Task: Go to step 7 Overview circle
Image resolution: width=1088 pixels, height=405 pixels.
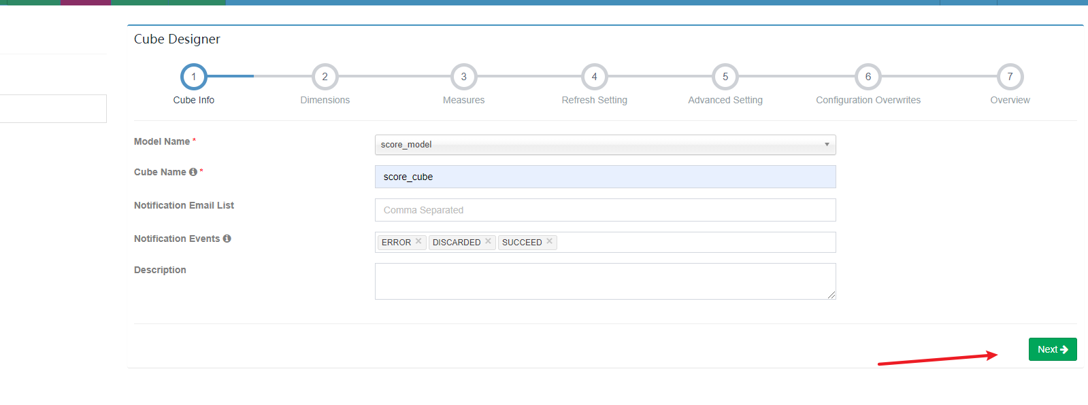Action: pyautogui.click(x=1010, y=77)
